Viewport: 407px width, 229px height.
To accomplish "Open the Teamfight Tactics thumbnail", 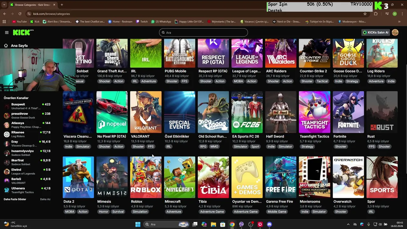I will 314,112.
